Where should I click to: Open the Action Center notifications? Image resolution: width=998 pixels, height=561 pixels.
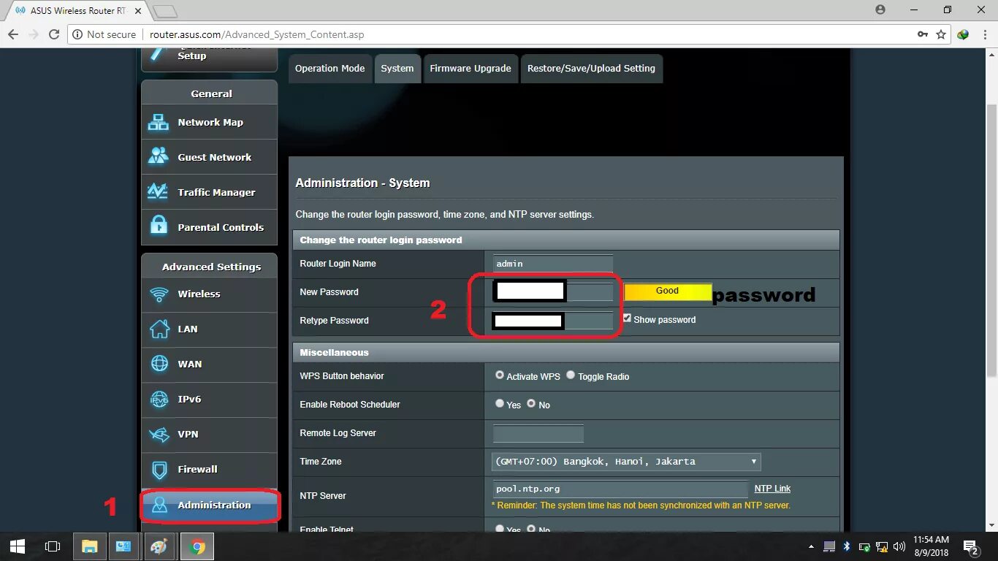tap(972, 546)
